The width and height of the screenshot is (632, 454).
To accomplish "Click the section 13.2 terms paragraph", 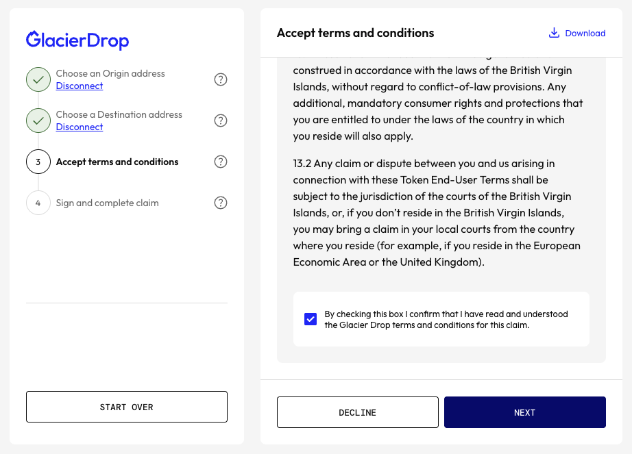I will coord(436,212).
